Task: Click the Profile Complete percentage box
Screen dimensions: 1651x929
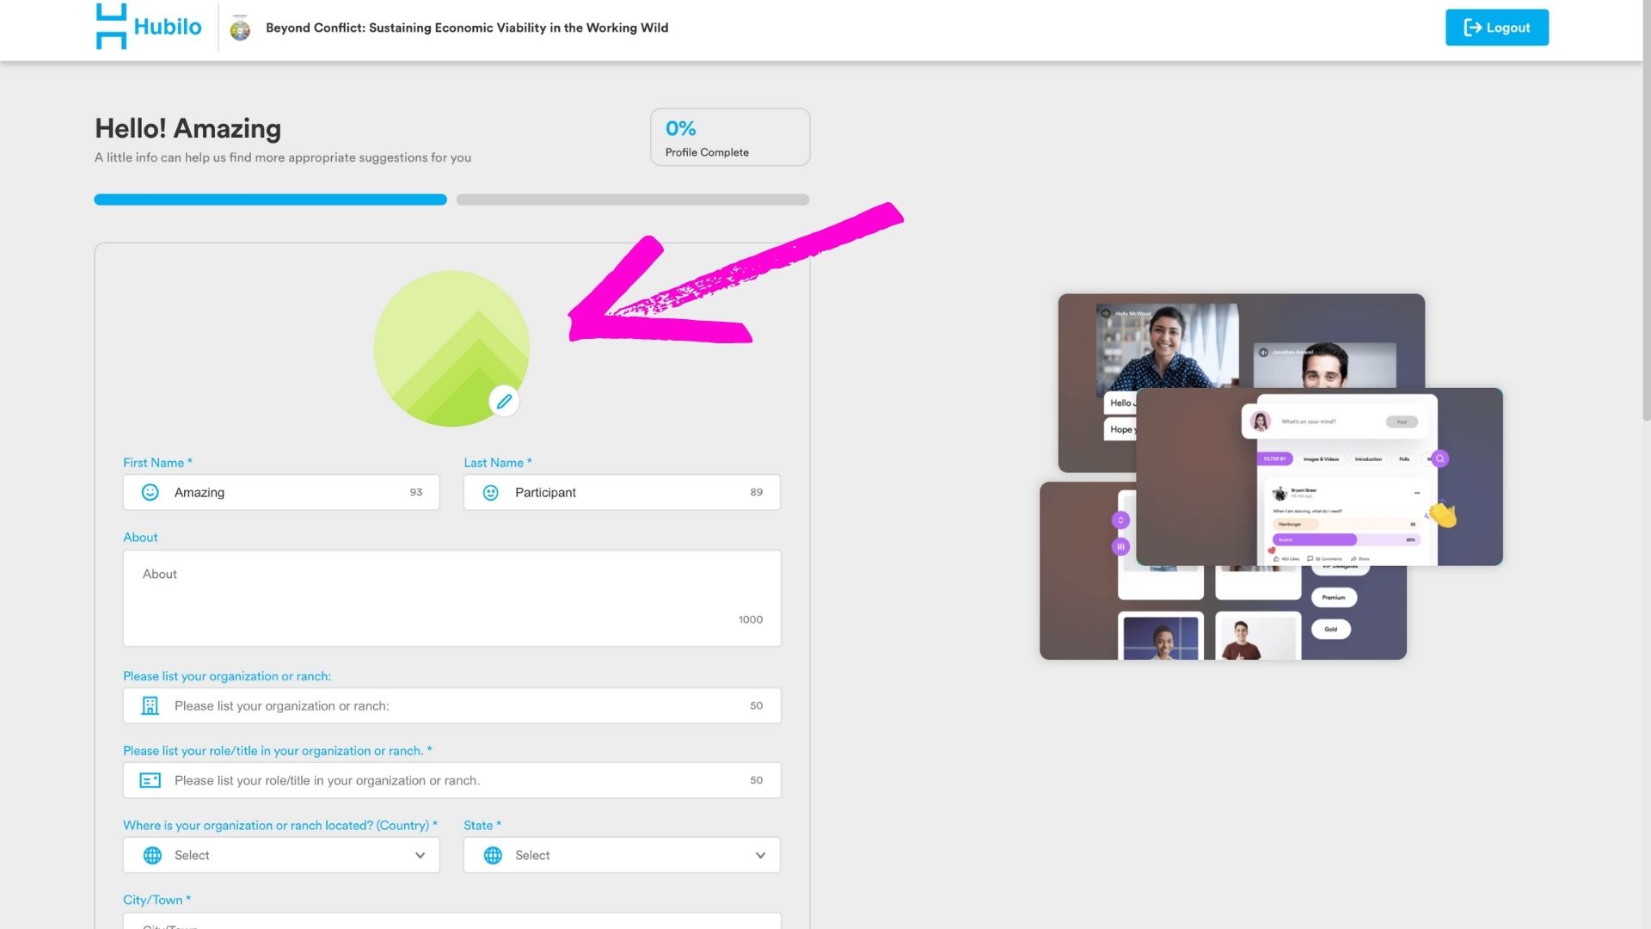Action: [x=729, y=137]
